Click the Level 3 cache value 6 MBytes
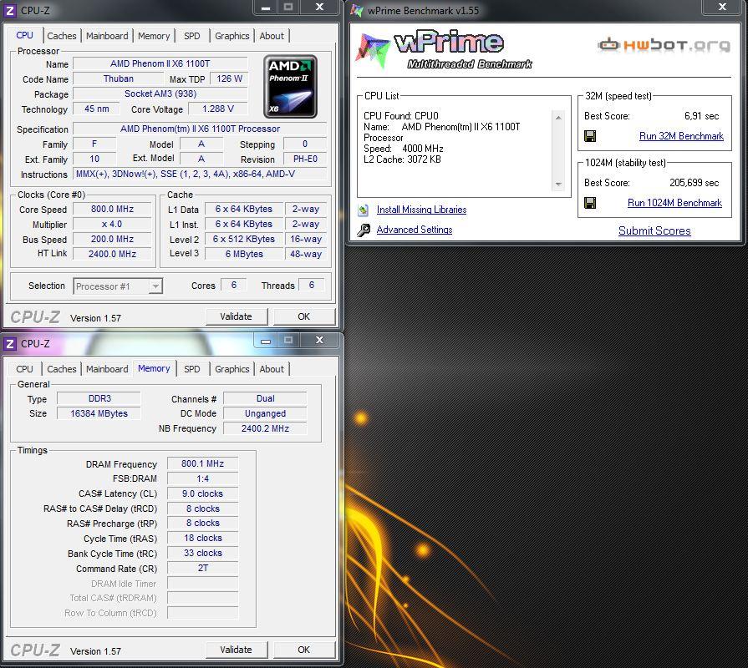This screenshot has width=748, height=668. pos(244,254)
